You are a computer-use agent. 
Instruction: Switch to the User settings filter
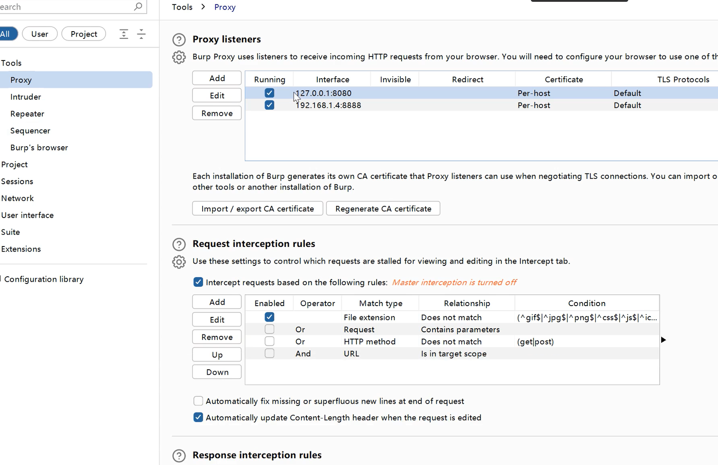pos(40,34)
